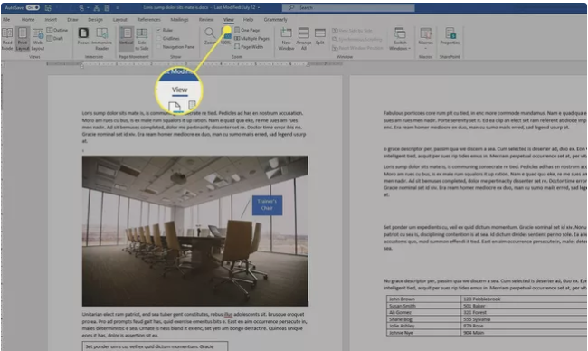
Task: Open the Grammarly tab
Action: pos(275,20)
